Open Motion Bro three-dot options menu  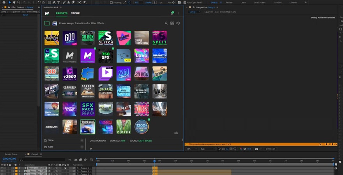pyautogui.click(x=178, y=13)
